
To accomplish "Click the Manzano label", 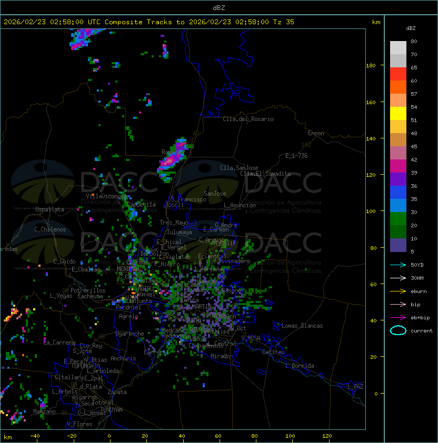I will (x=44, y=411).
